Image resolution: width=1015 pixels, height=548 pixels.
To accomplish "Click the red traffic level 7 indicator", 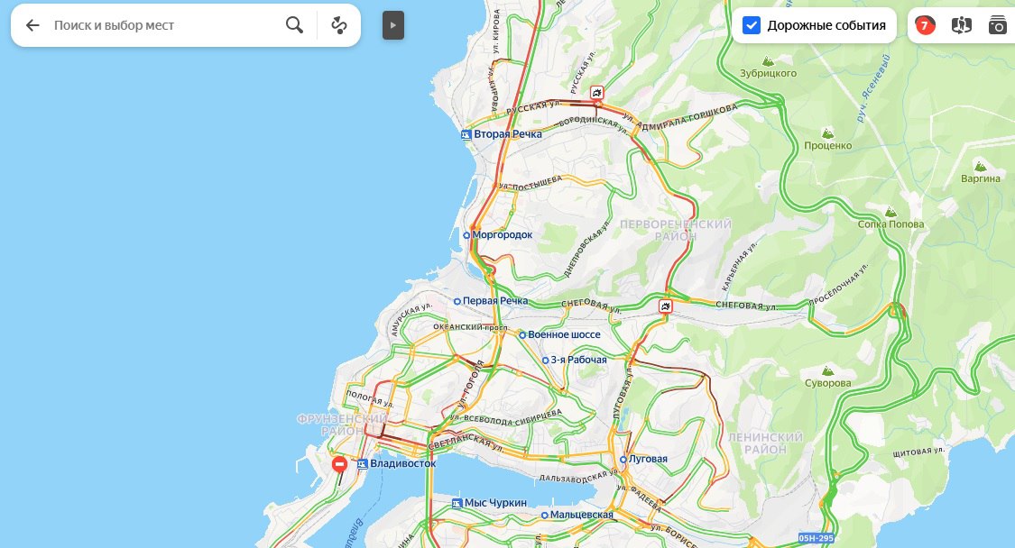I will tap(925, 25).
